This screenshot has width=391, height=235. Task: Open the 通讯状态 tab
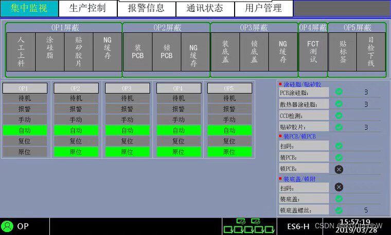coord(205,9)
